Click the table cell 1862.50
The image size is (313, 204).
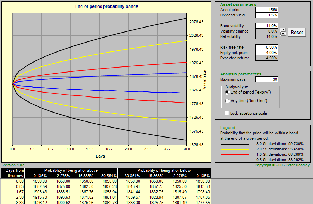tap(86, 186)
